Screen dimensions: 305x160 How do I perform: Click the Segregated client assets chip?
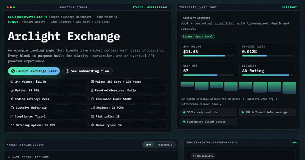[209, 122]
